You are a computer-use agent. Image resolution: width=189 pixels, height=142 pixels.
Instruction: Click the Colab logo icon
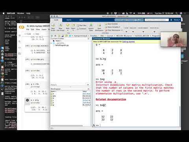[22, 27]
